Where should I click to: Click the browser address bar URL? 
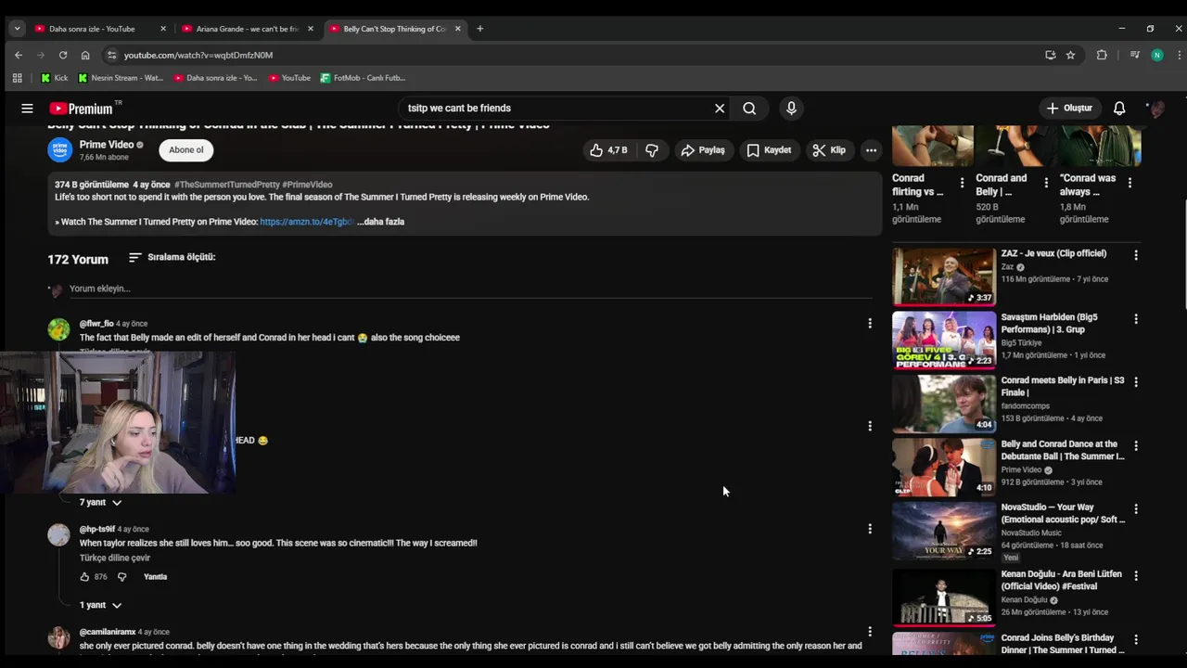pyautogui.click(x=198, y=55)
